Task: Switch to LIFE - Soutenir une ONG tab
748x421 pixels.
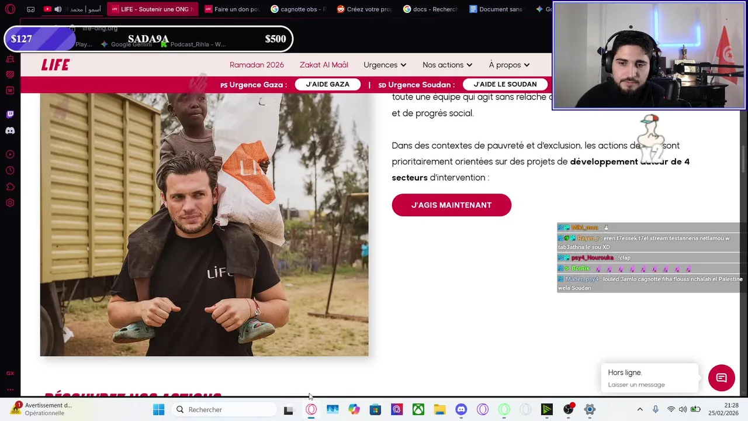Action: [x=152, y=9]
